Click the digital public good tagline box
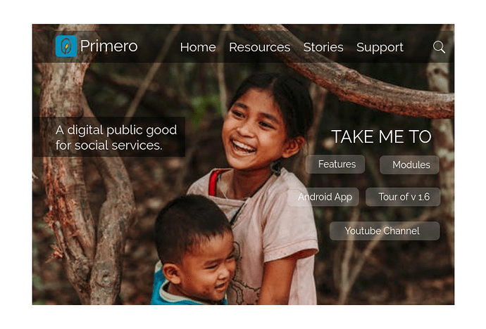 (109, 137)
